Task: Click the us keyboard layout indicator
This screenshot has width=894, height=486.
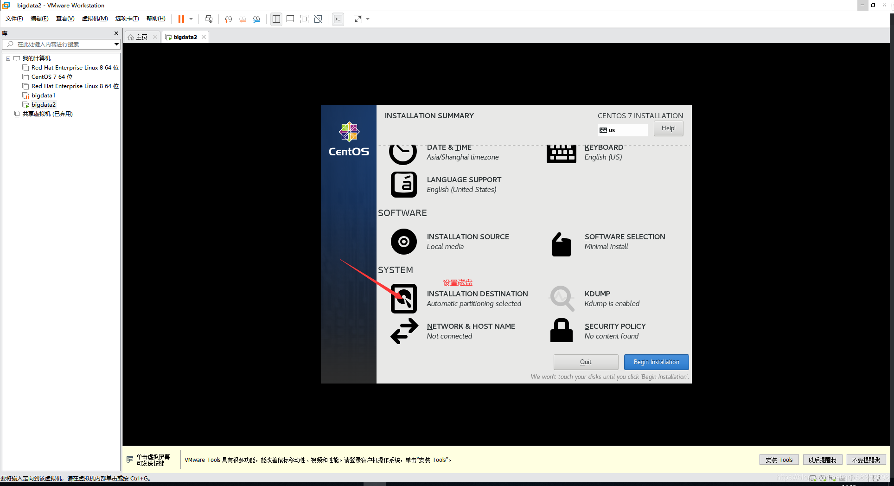Action: [623, 130]
